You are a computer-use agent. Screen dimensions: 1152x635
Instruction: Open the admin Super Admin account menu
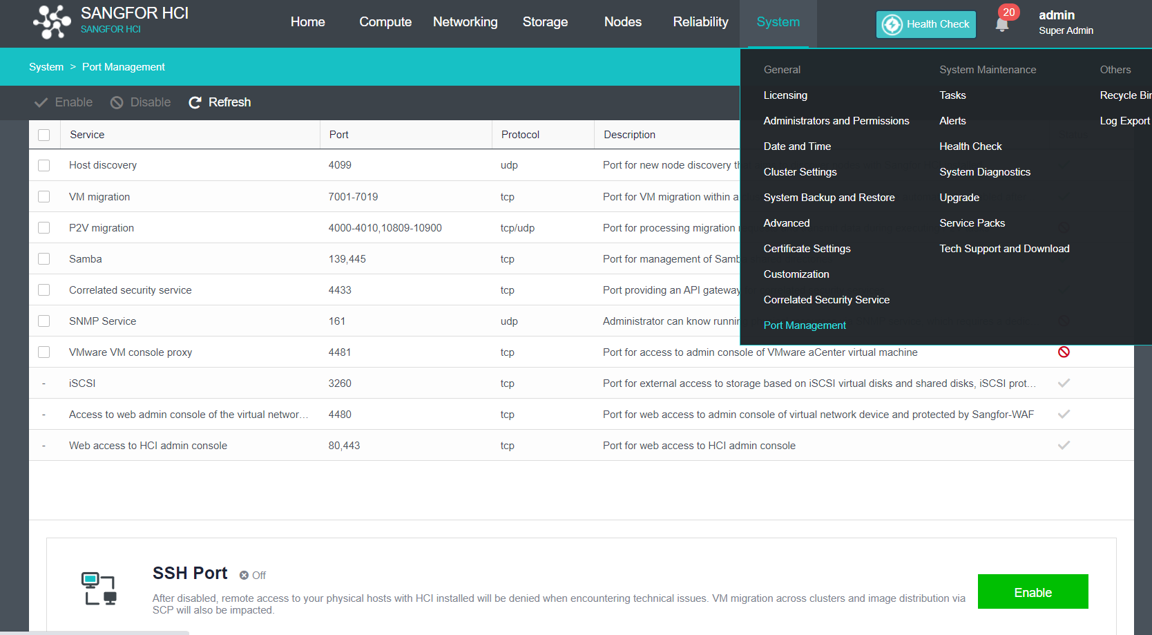pos(1066,22)
